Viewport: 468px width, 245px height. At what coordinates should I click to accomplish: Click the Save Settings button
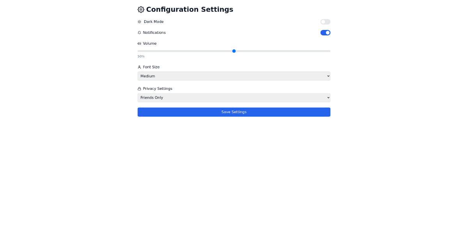pyautogui.click(x=234, y=112)
